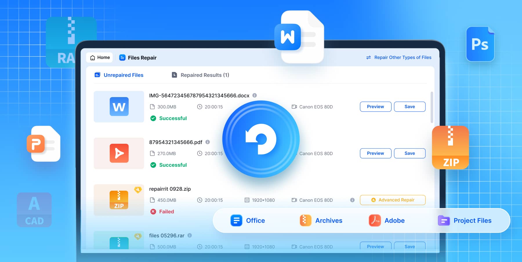
Task: Click info icon beside the Advanced Repair button
Action: (x=352, y=200)
